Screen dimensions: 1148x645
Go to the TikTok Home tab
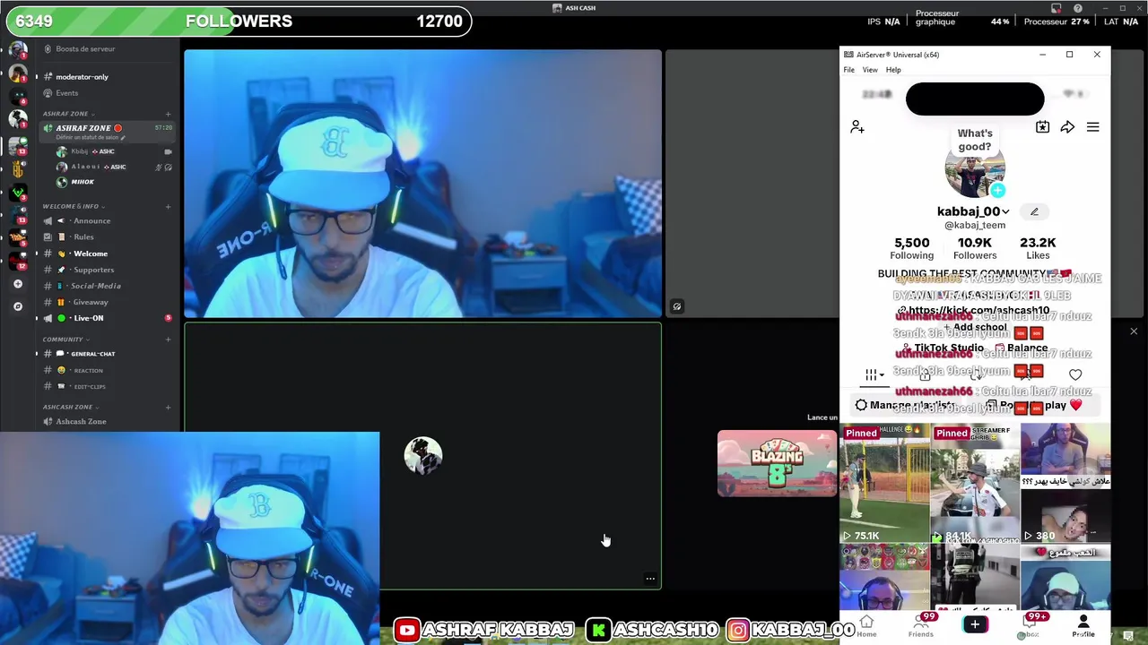click(866, 625)
